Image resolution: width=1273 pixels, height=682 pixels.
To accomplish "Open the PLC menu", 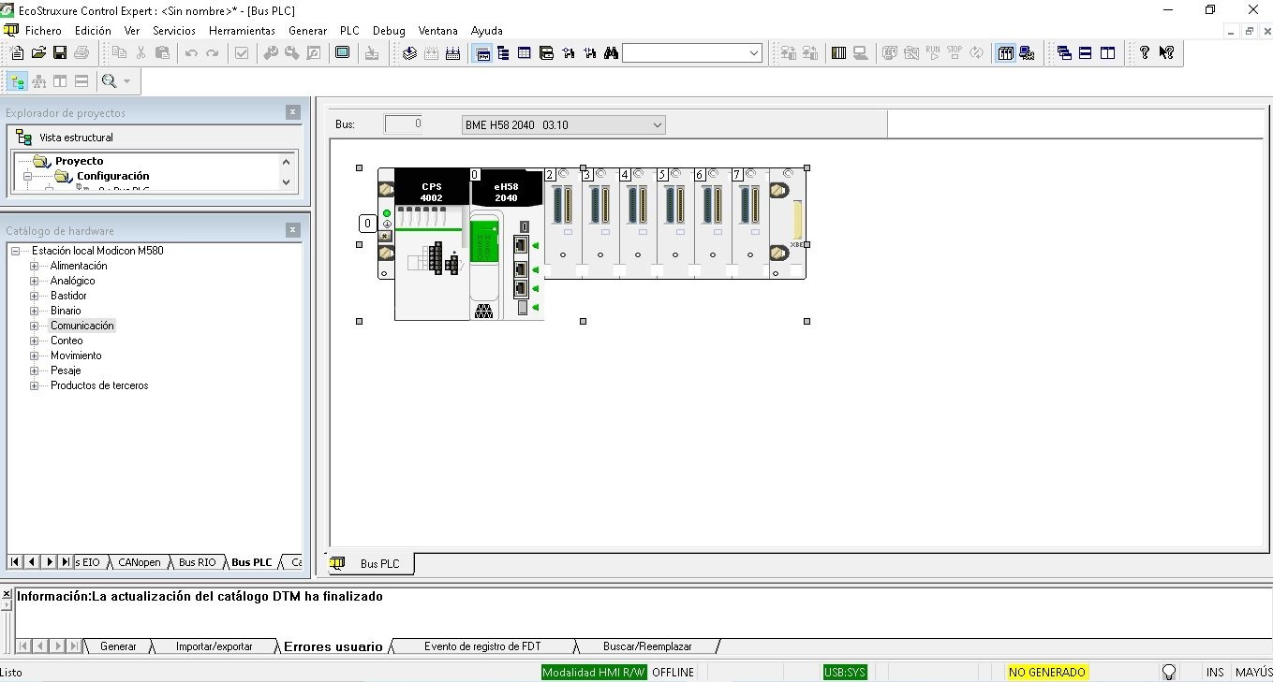I will click(349, 31).
